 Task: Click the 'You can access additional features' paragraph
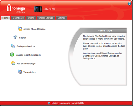click(x=102, y=56)
